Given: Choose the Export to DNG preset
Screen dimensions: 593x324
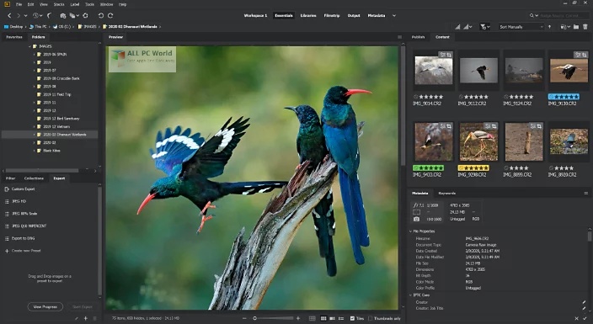Looking at the screenshot, I should 24,238.
